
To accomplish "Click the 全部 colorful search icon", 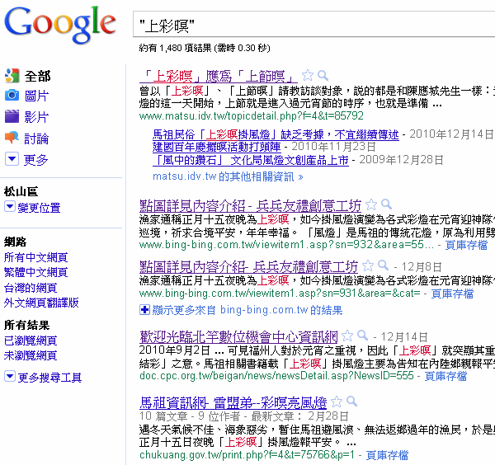I will pos(12,76).
